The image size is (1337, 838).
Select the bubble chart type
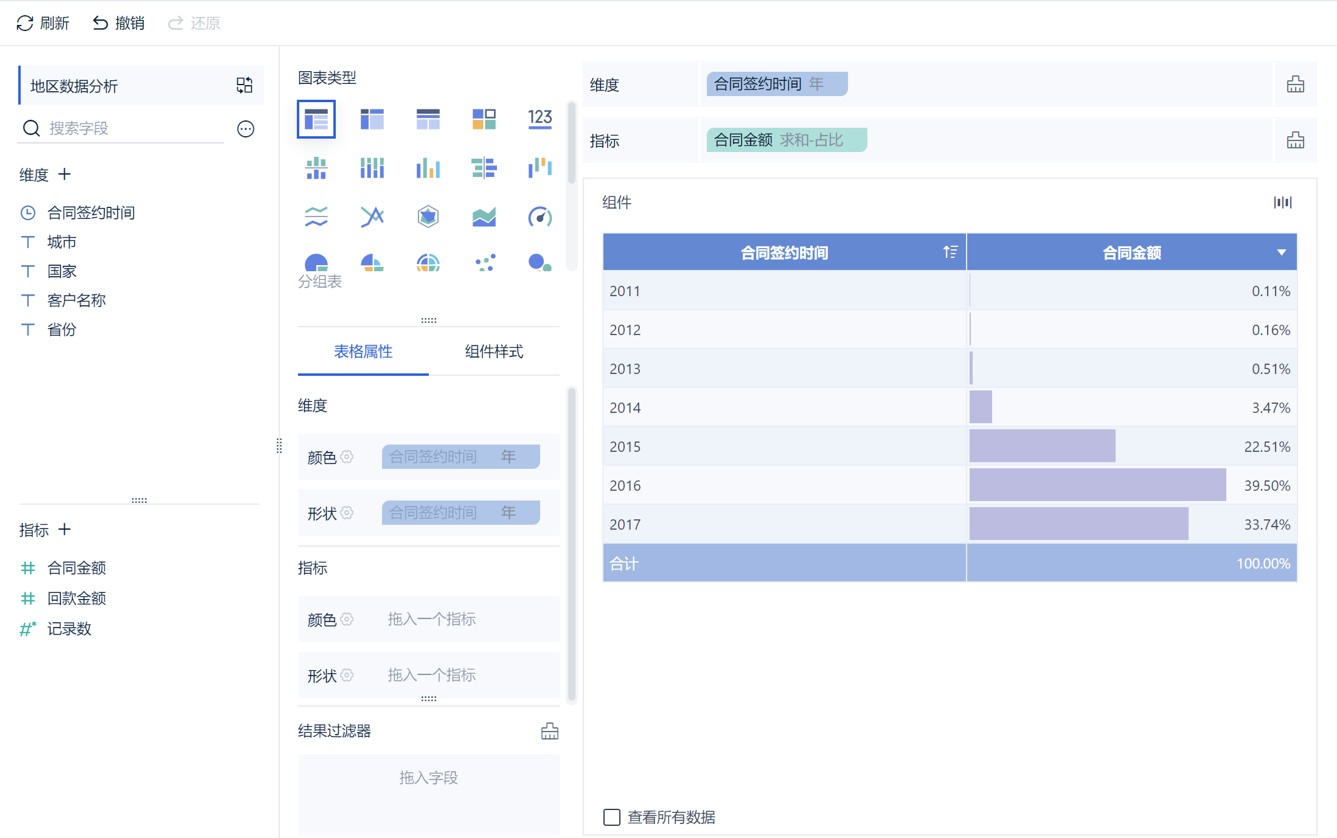coord(540,263)
